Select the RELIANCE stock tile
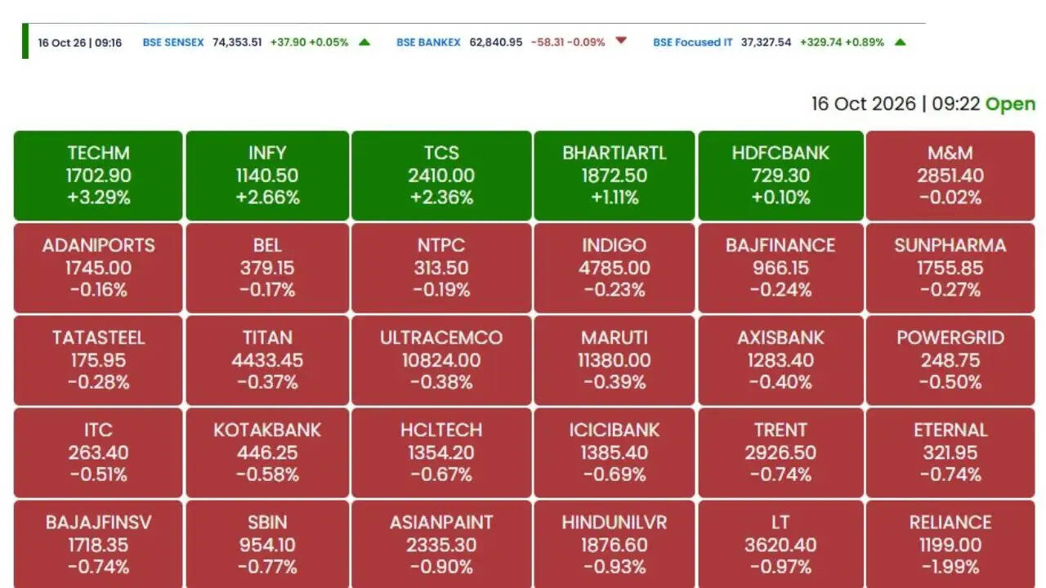 pos(950,544)
